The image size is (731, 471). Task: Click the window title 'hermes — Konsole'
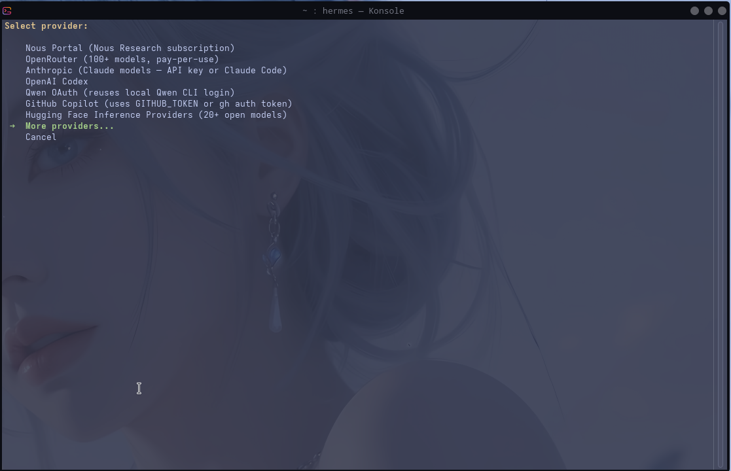pyautogui.click(x=353, y=10)
